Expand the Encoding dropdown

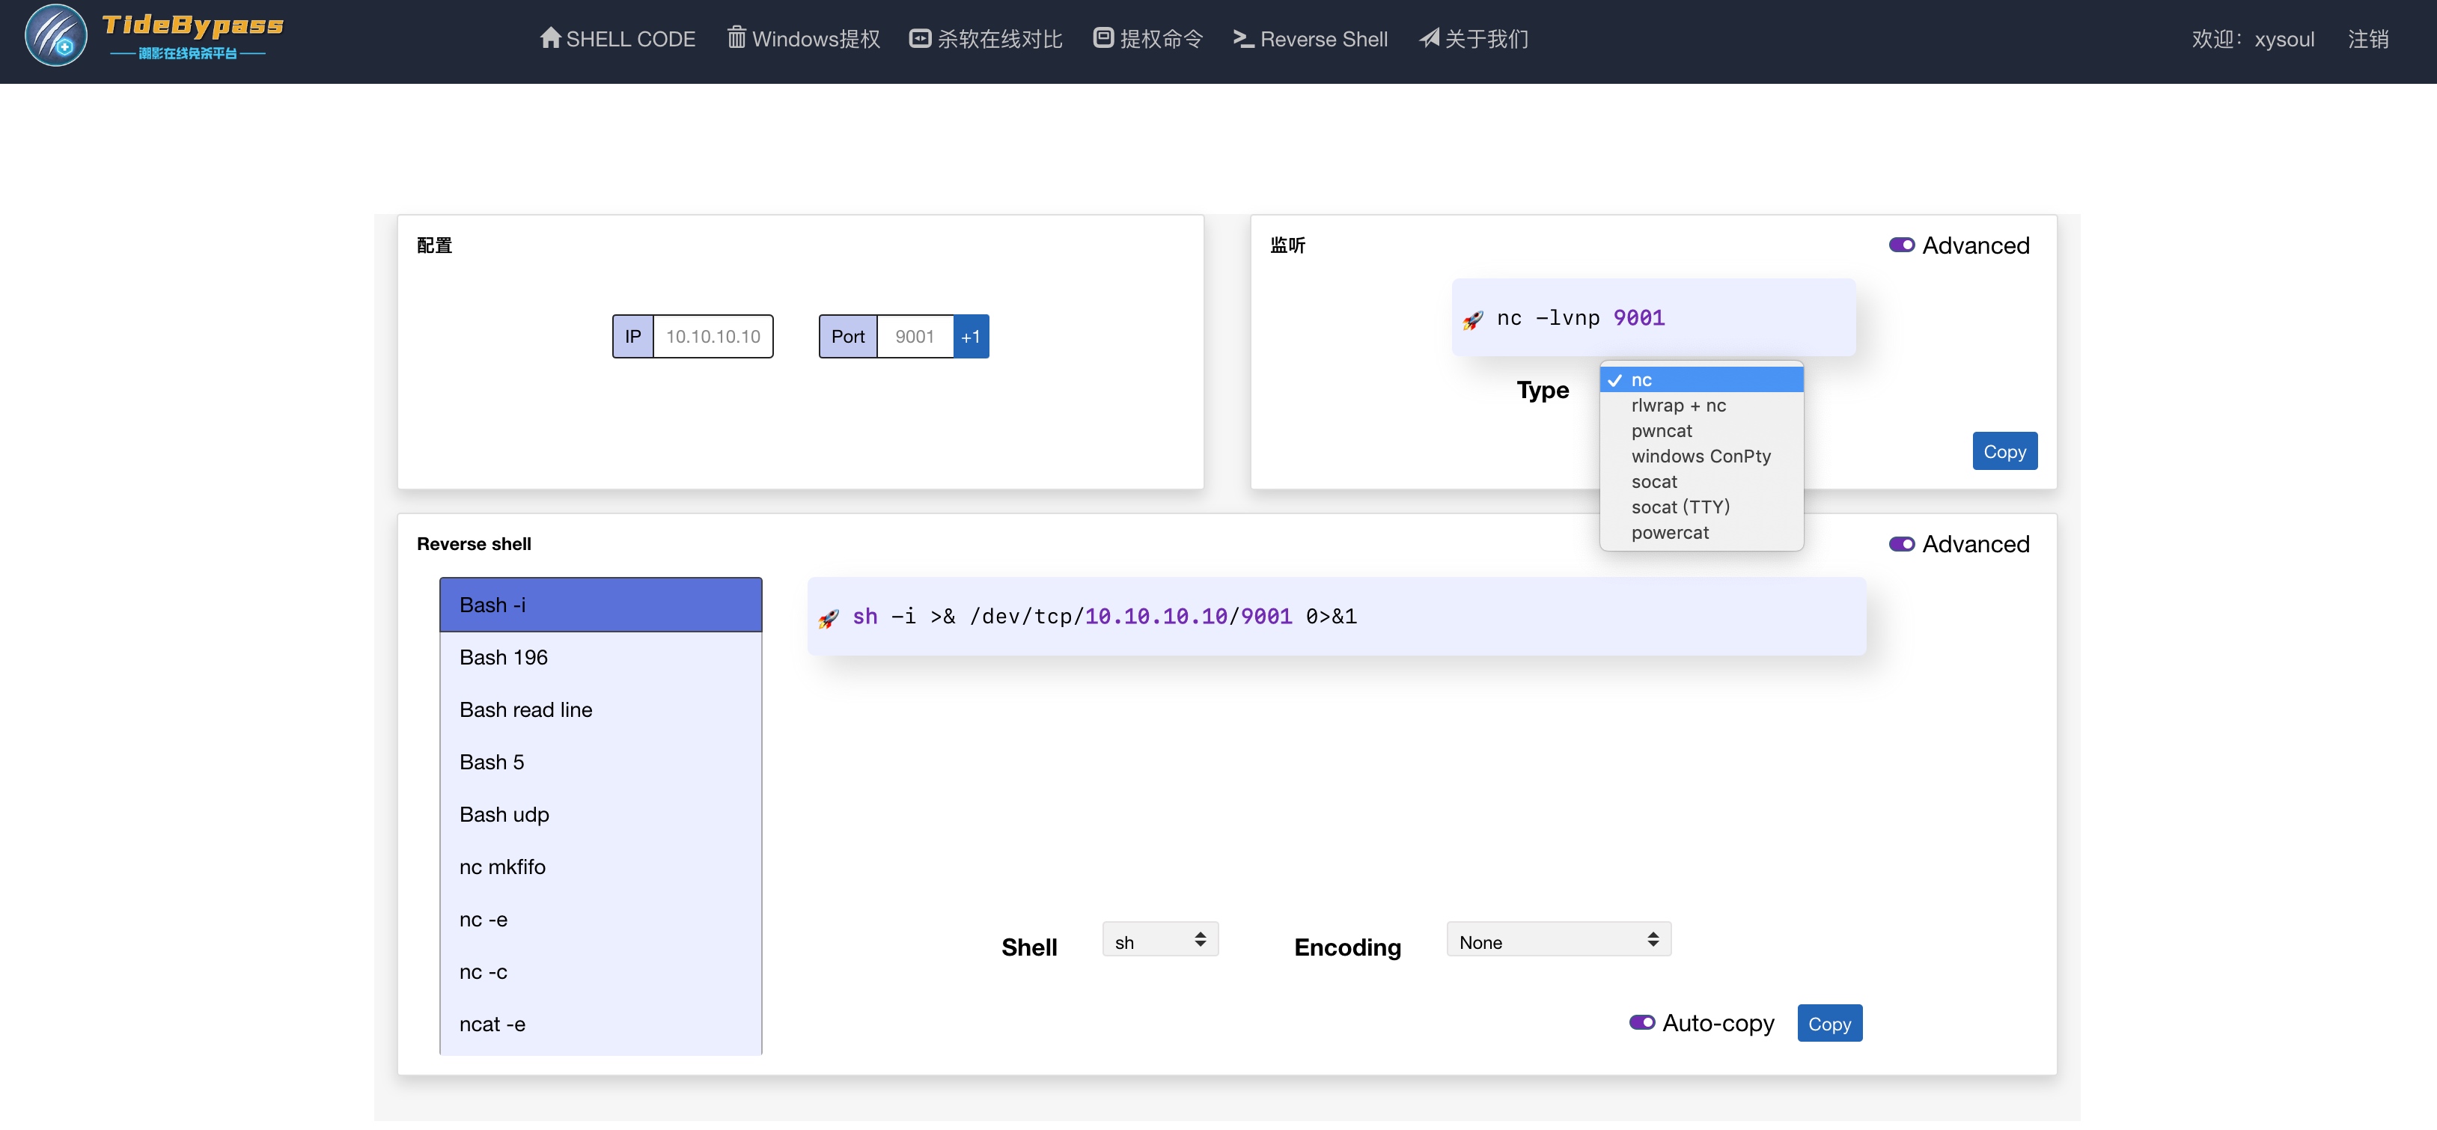1558,940
